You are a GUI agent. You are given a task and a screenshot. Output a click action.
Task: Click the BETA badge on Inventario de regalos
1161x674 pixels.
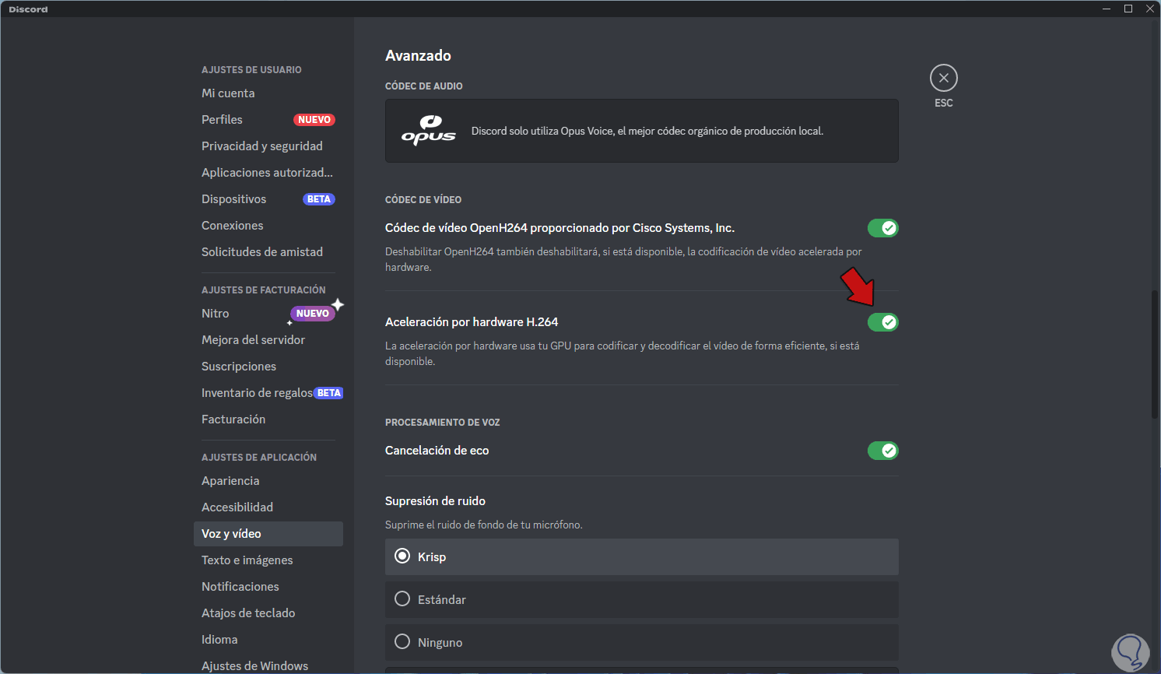328,393
